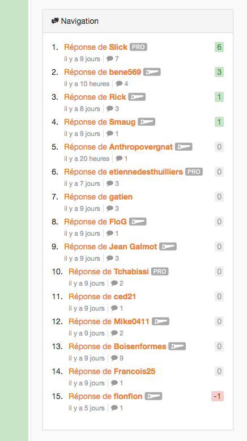The image size is (247, 441).
Task: Open Réponse de FloG
Action: pos(95,222)
